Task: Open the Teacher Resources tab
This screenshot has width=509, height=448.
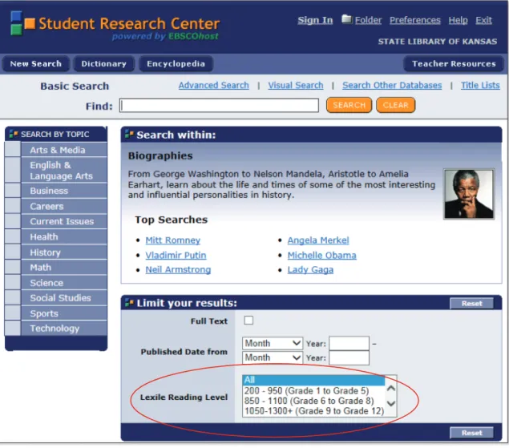Action: tap(454, 63)
